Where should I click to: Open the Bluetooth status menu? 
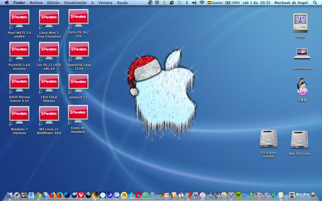[x=187, y=3]
